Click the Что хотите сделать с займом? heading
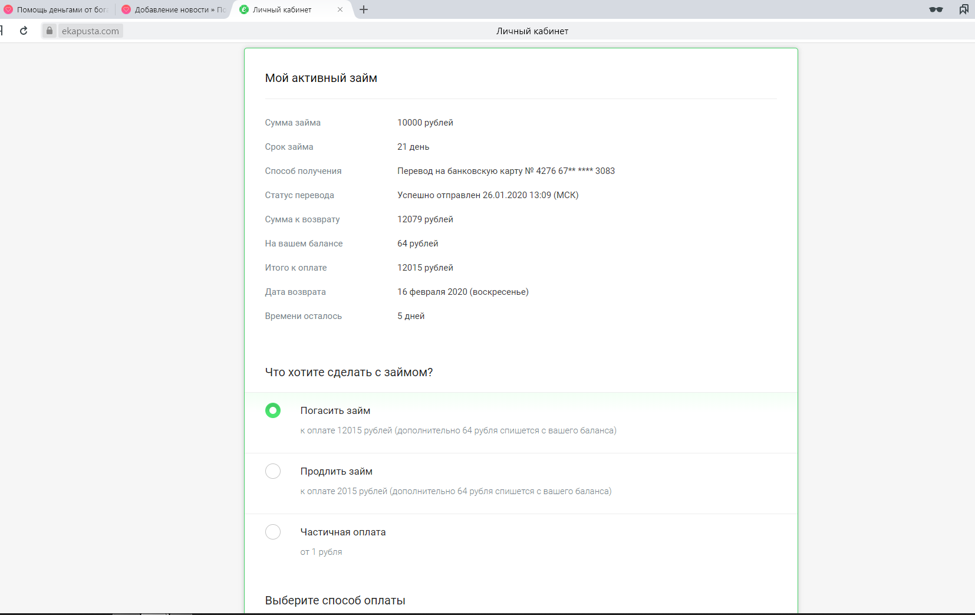 coord(349,373)
